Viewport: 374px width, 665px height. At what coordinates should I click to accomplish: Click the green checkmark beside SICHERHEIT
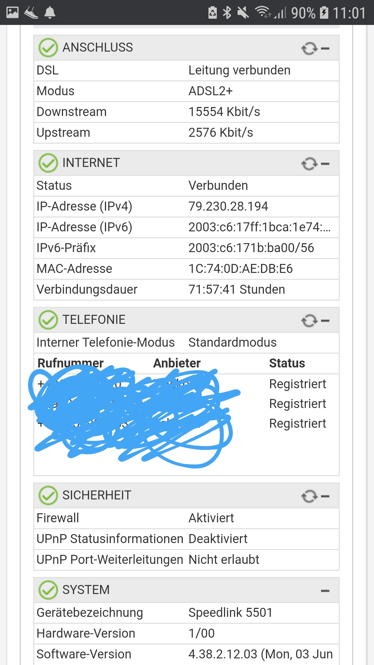[48, 495]
